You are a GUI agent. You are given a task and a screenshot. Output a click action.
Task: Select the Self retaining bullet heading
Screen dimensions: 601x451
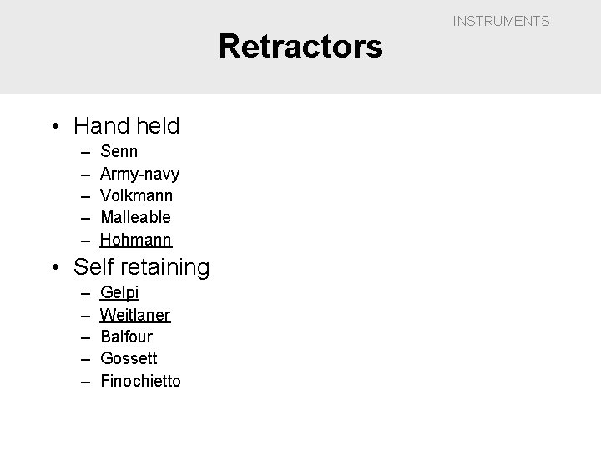pos(141,267)
